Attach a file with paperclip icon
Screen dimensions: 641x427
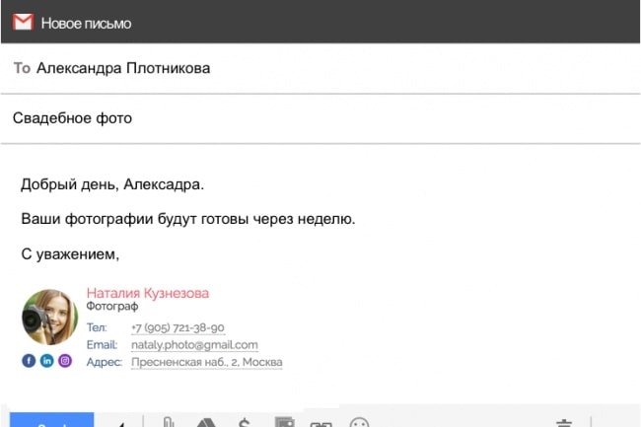169,422
